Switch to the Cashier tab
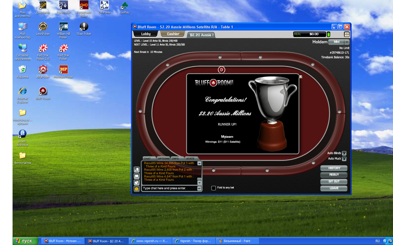Screen dimensions: 393x245 (x=173, y=34)
